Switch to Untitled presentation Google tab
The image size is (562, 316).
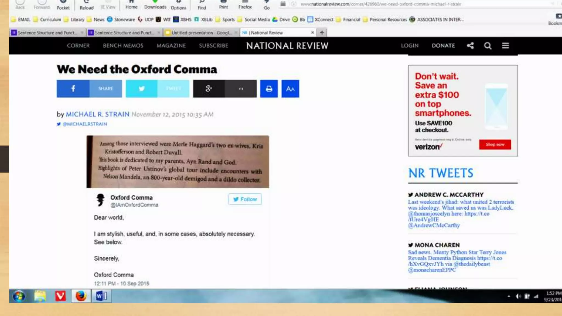201,33
